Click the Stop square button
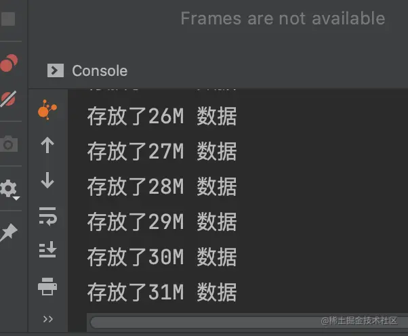The height and width of the screenshot is (336, 408). pos(8,19)
